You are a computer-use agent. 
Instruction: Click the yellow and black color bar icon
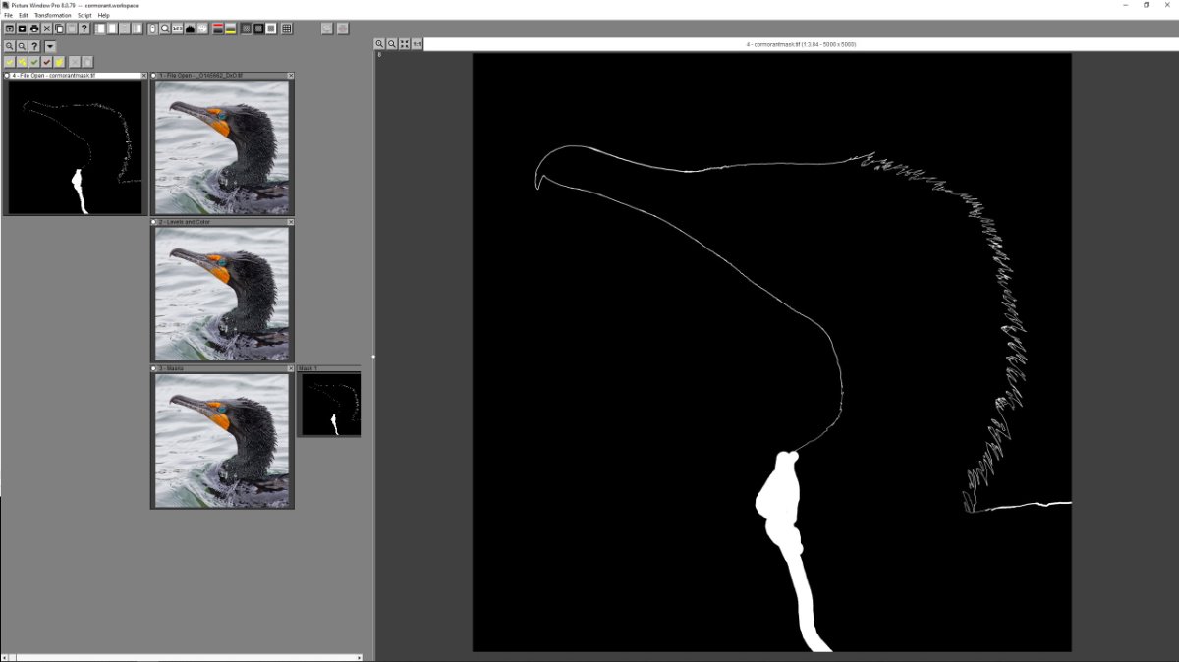pyautogui.click(x=229, y=27)
